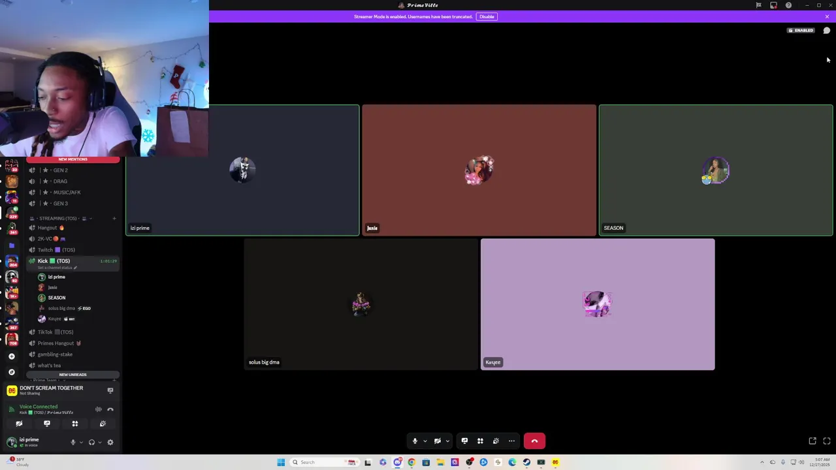836x470 pixels.
Task: Join the 2K-VC voice channel
Action: 72,239
